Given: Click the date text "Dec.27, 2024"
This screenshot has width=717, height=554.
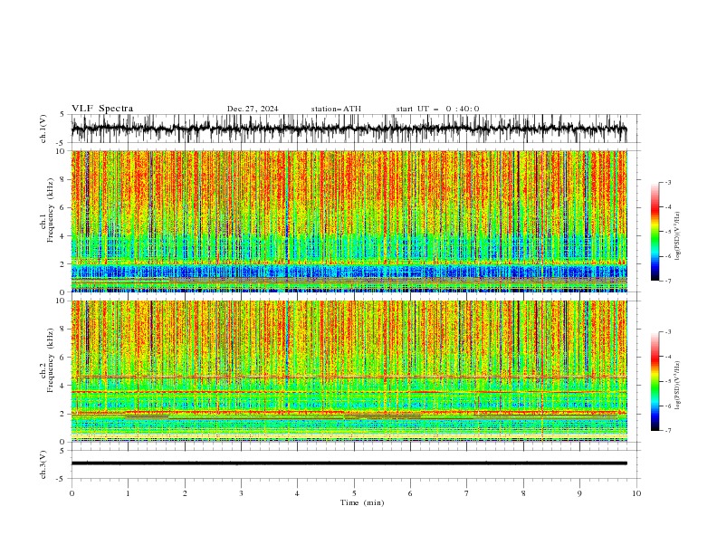Looking at the screenshot, I should click(x=253, y=109).
